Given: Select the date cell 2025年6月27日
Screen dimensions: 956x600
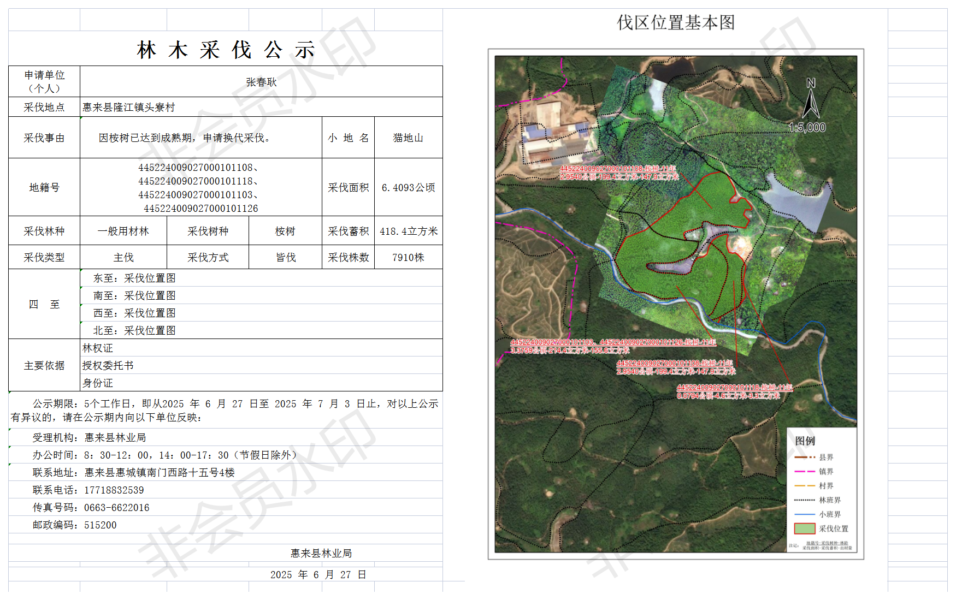Looking at the screenshot, I should 318,574.
